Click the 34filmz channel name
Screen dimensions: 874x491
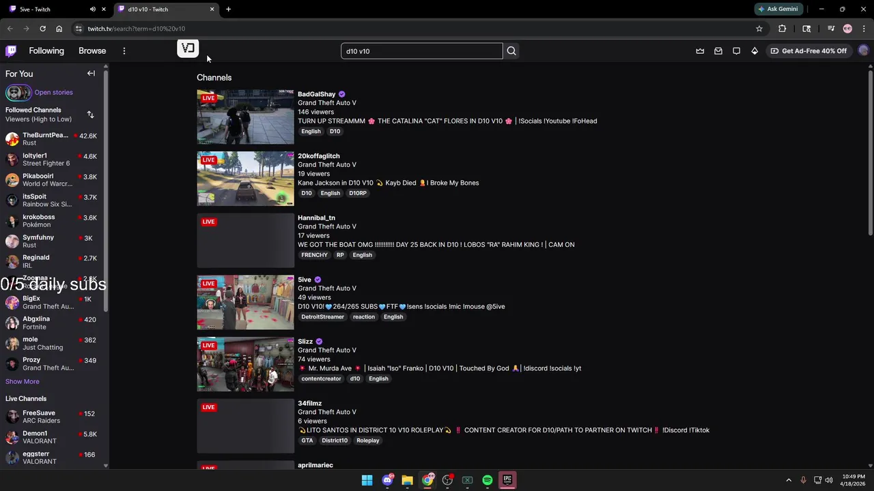coord(309,403)
